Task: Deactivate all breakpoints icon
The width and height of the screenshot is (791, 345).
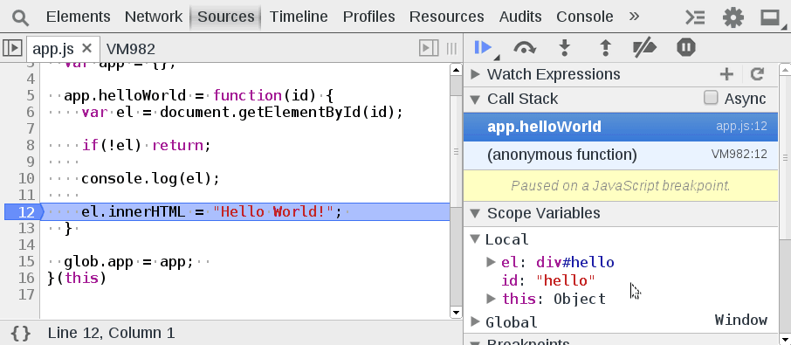Action: 644,48
